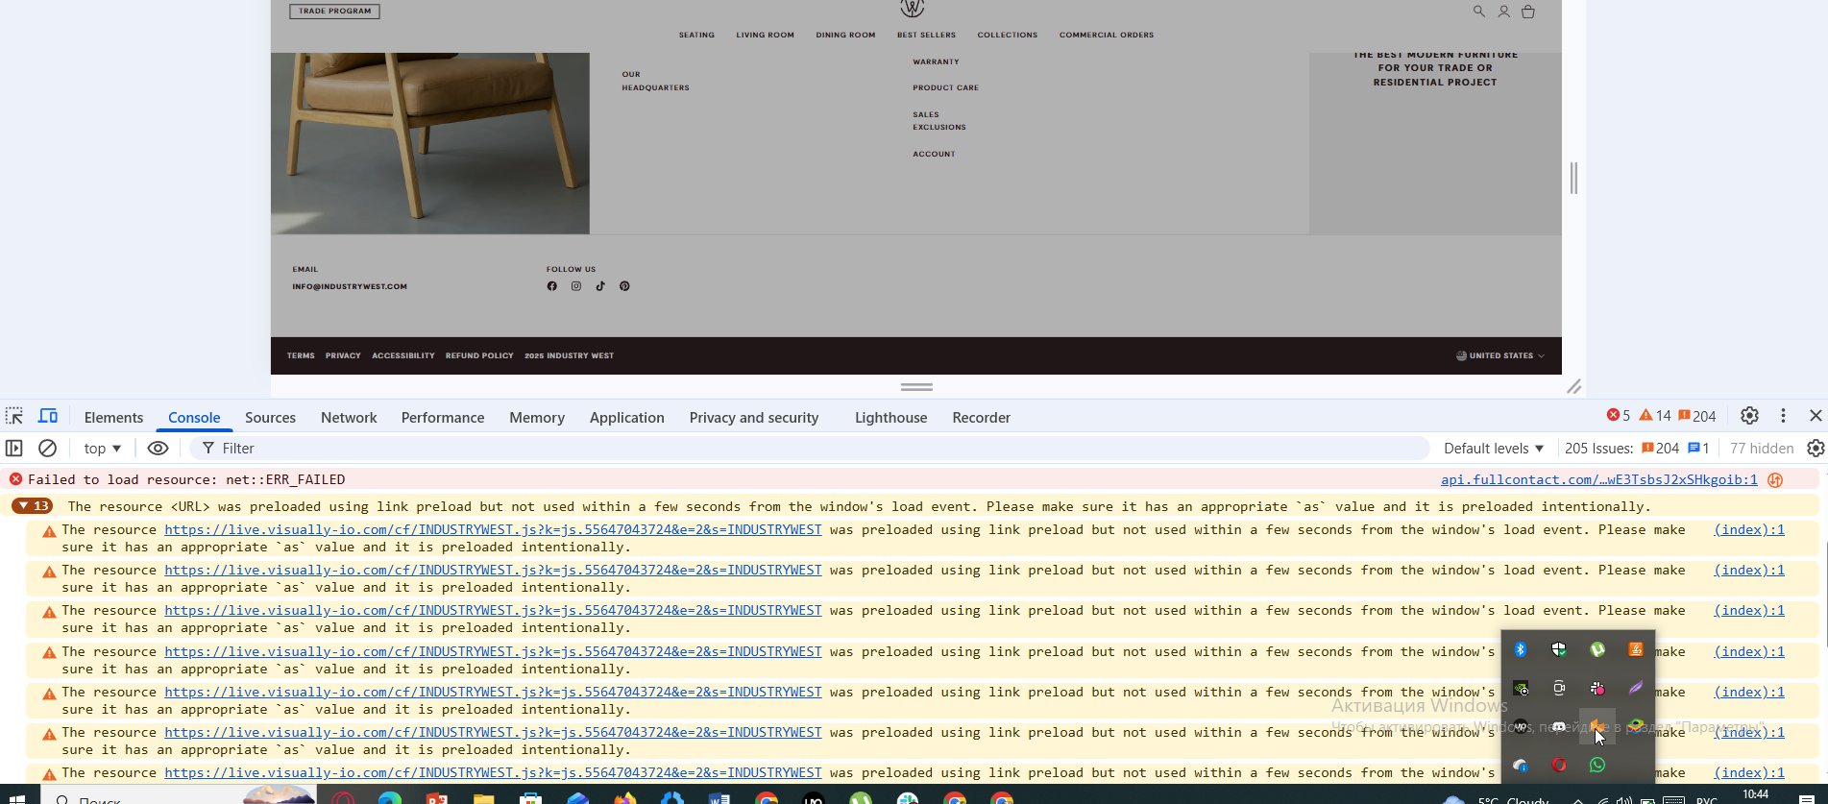Click the viewport right-edge resize handle

(1573, 178)
